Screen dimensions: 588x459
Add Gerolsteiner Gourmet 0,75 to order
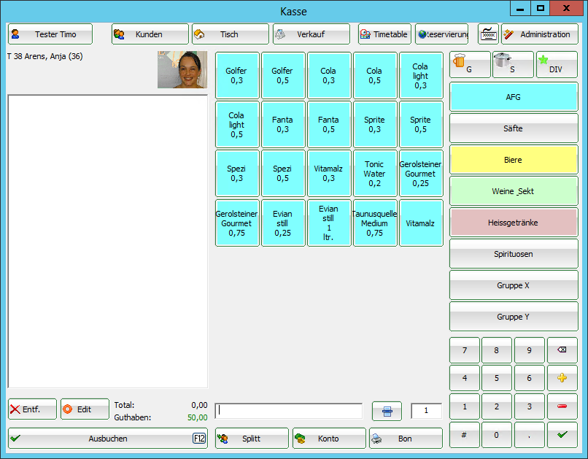[x=237, y=223]
